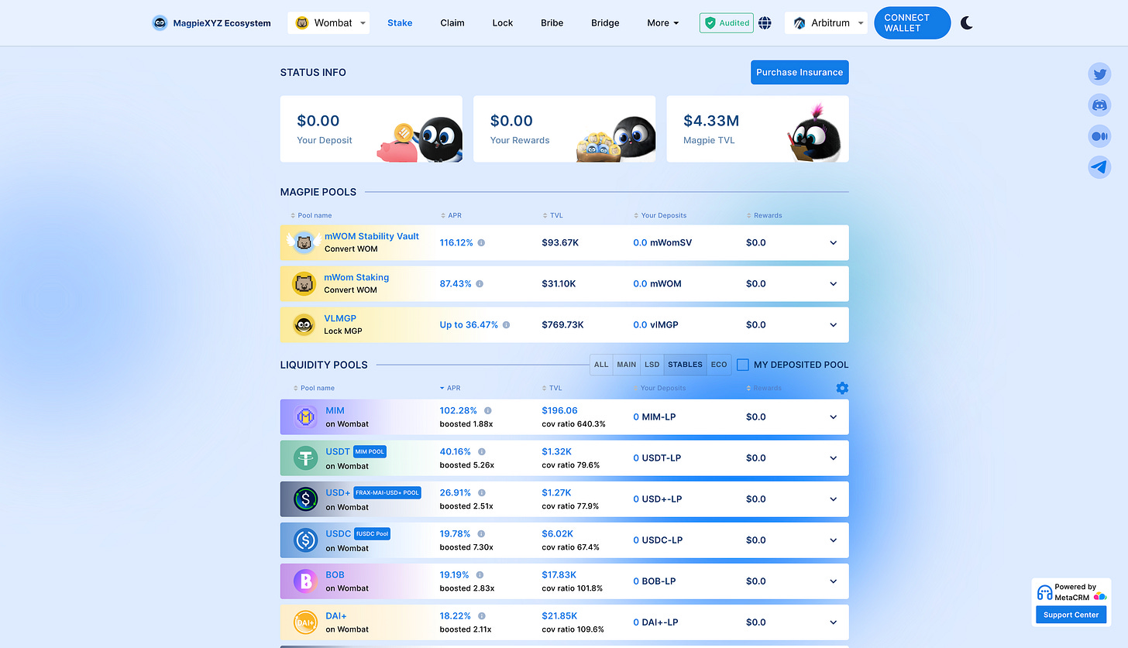Viewport: 1128px width, 648px height.
Task: Check the My Deposited Pool checkbox
Action: (x=742, y=365)
